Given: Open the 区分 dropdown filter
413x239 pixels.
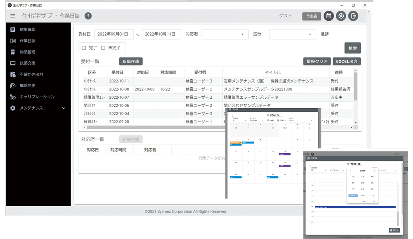Looking at the screenshot, I should tap(292, 34).
